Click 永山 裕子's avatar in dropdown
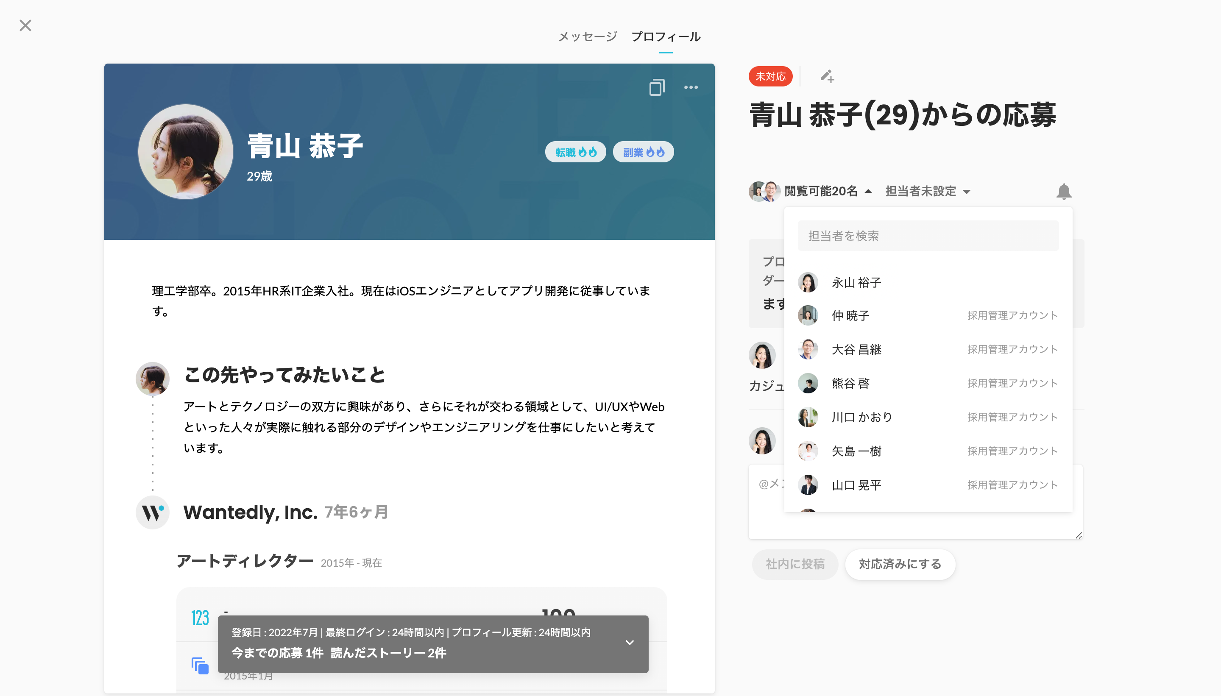 pos(808,282)
